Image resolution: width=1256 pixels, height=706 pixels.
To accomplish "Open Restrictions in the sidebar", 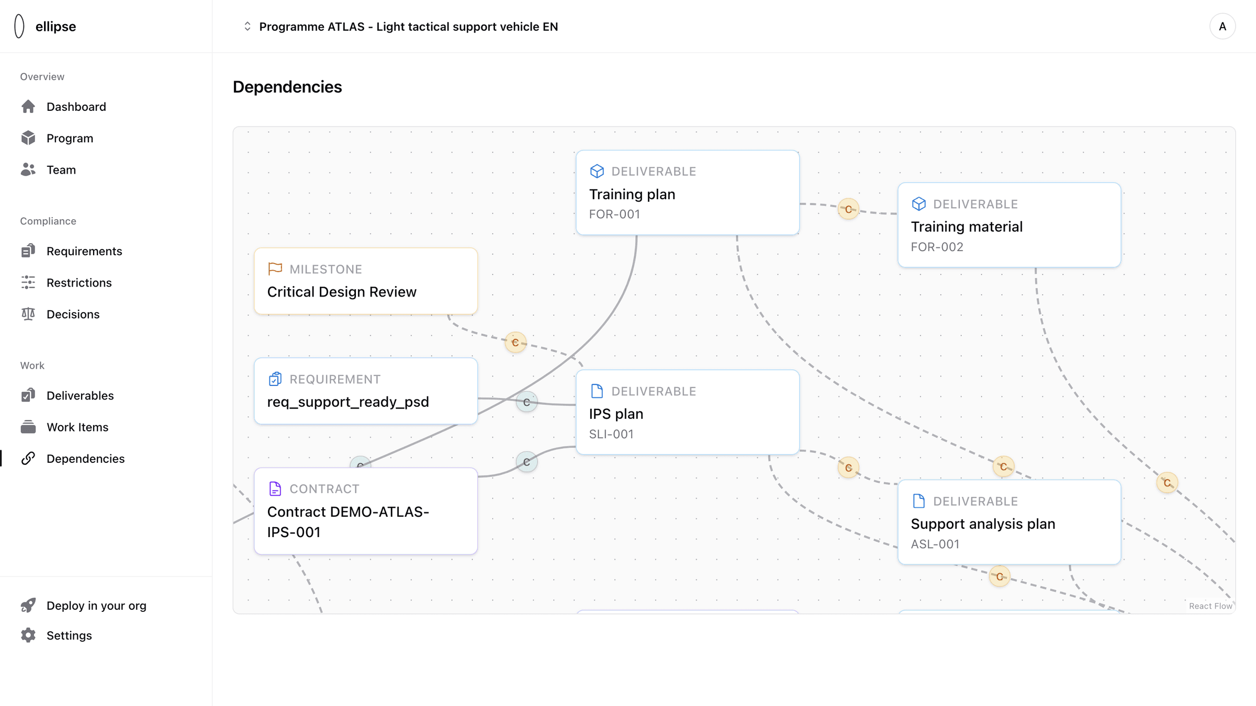I will tap(78, 283).
